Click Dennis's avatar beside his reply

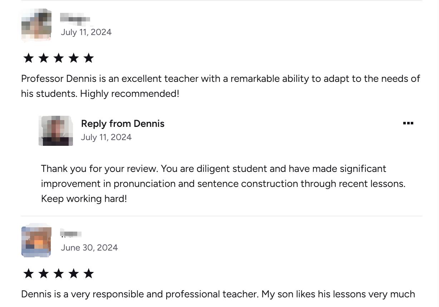(55, 131)
